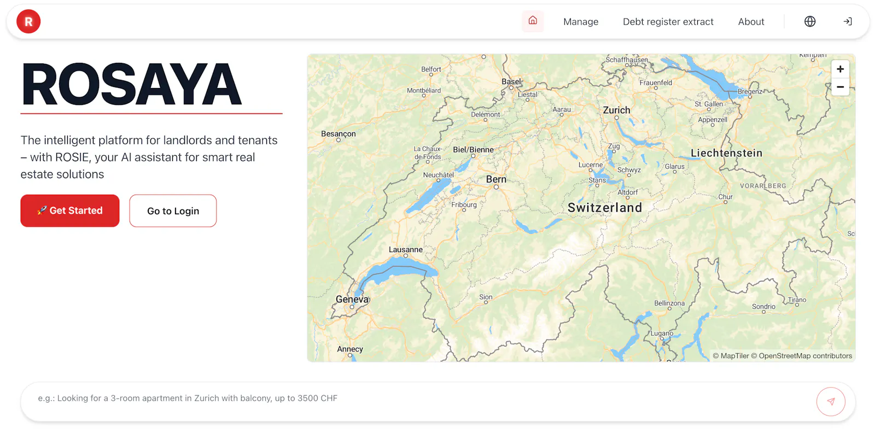Click Bern label on the map
The image size is (875, 439).
tap(496, 179)
